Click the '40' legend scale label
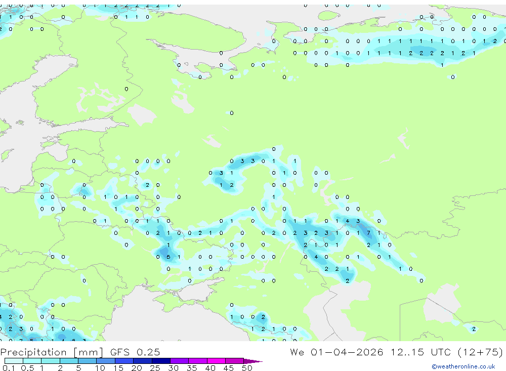506x371 pixels. tap(210, 368)
